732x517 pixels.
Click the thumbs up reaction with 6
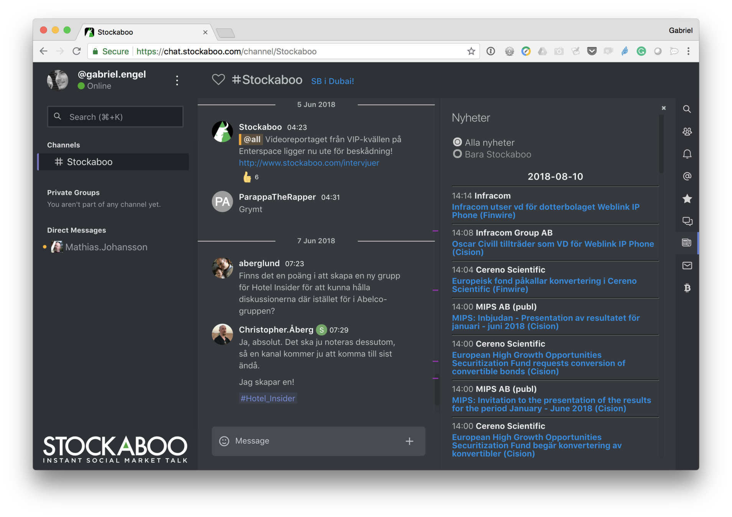[251, 177]
